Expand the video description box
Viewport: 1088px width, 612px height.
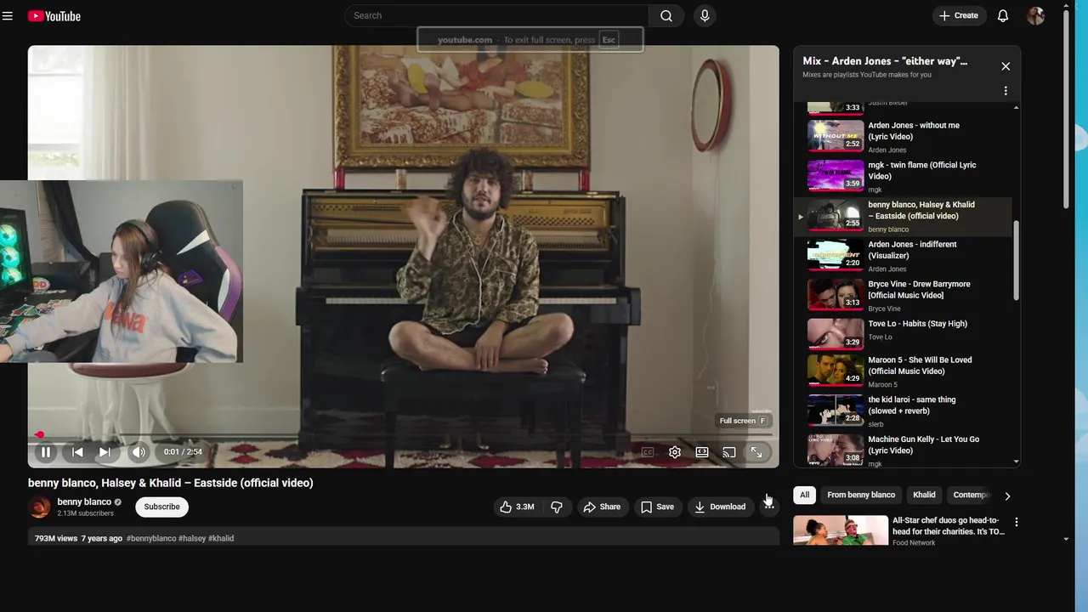point(403,537)
